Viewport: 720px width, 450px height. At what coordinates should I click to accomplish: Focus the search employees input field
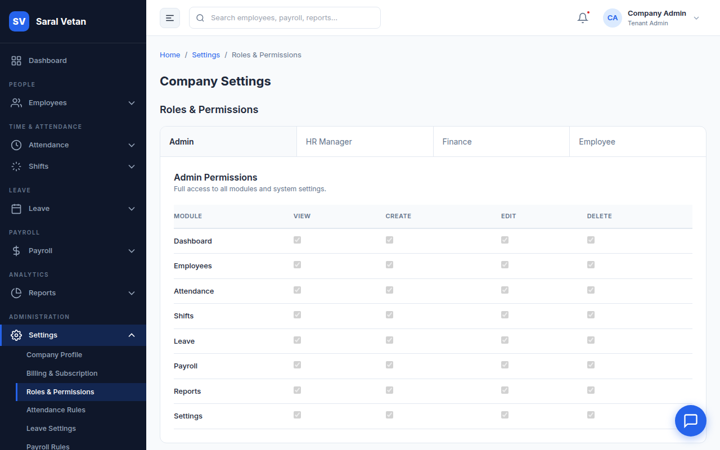pyautogui.click(x=285, y=18)
